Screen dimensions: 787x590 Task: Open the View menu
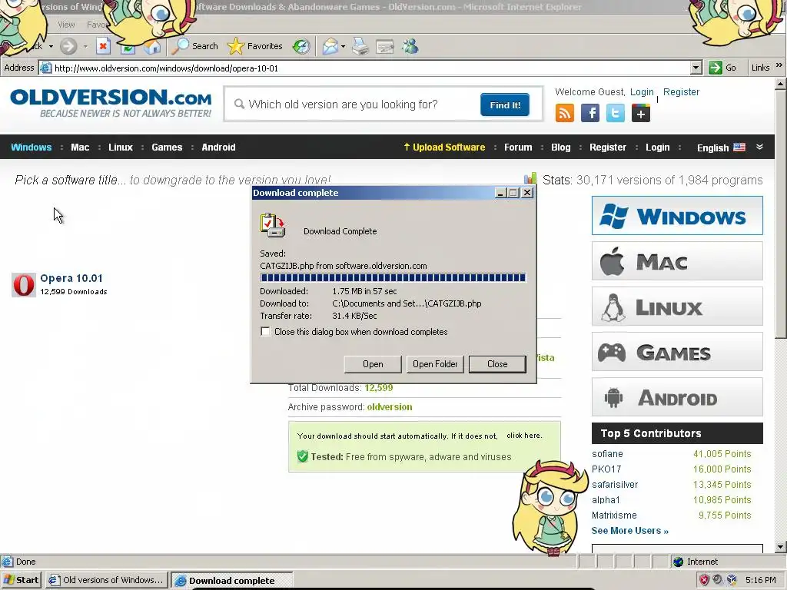66,25
